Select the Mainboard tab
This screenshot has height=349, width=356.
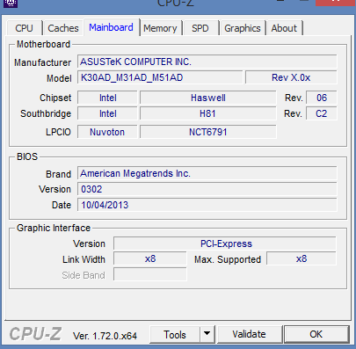[x=112, y=27]
